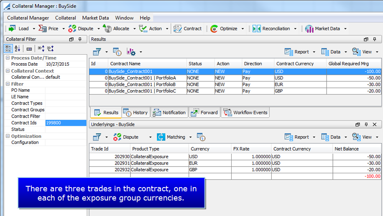
Task: Switch to the History tab
Action: tap(136, 113)
